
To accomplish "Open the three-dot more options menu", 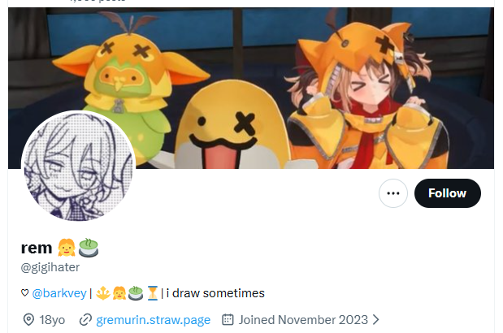I will pyautogui.click(x=393, y=193).
